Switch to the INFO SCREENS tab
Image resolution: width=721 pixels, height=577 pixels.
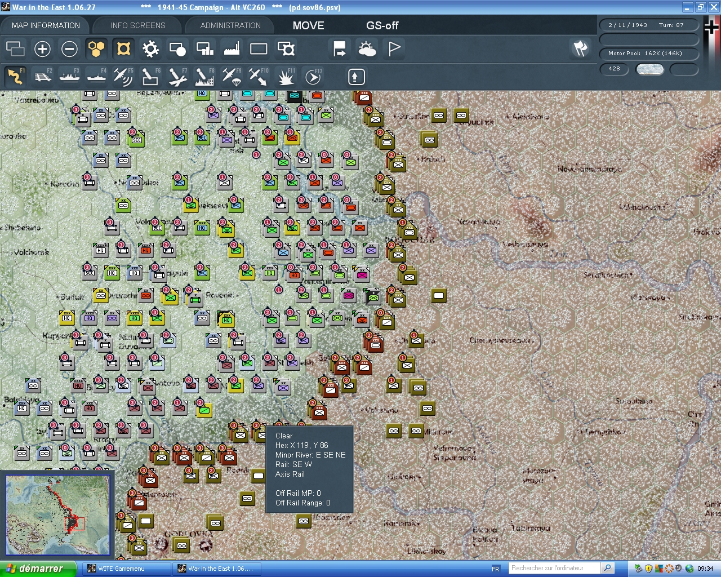pos(138,25)
